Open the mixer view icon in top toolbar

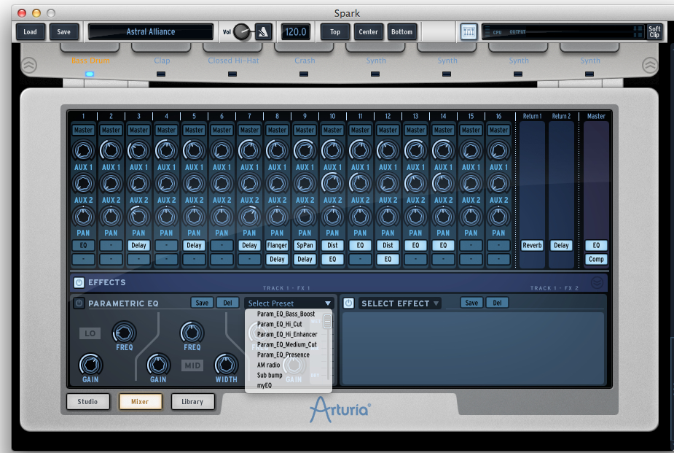click(x=469, y=32)
